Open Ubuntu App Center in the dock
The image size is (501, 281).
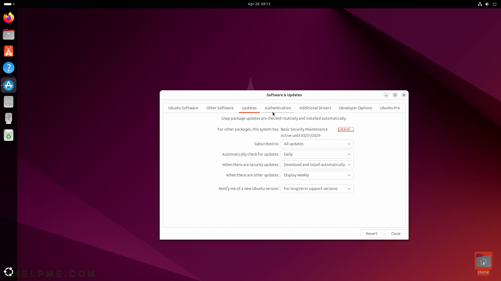(x=9, y=51)
